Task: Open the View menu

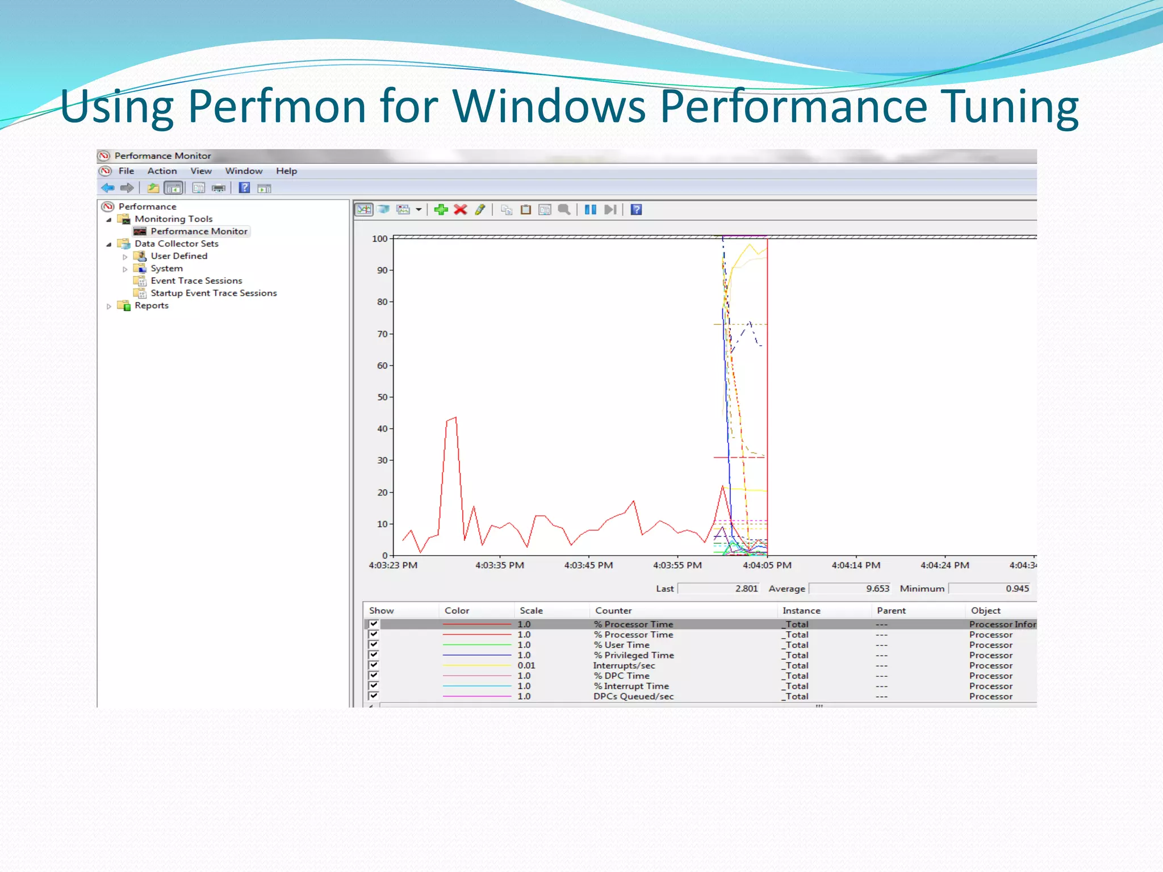Action: pos(201,171)
